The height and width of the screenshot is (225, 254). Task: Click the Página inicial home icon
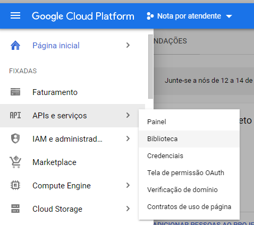(15, 46)
